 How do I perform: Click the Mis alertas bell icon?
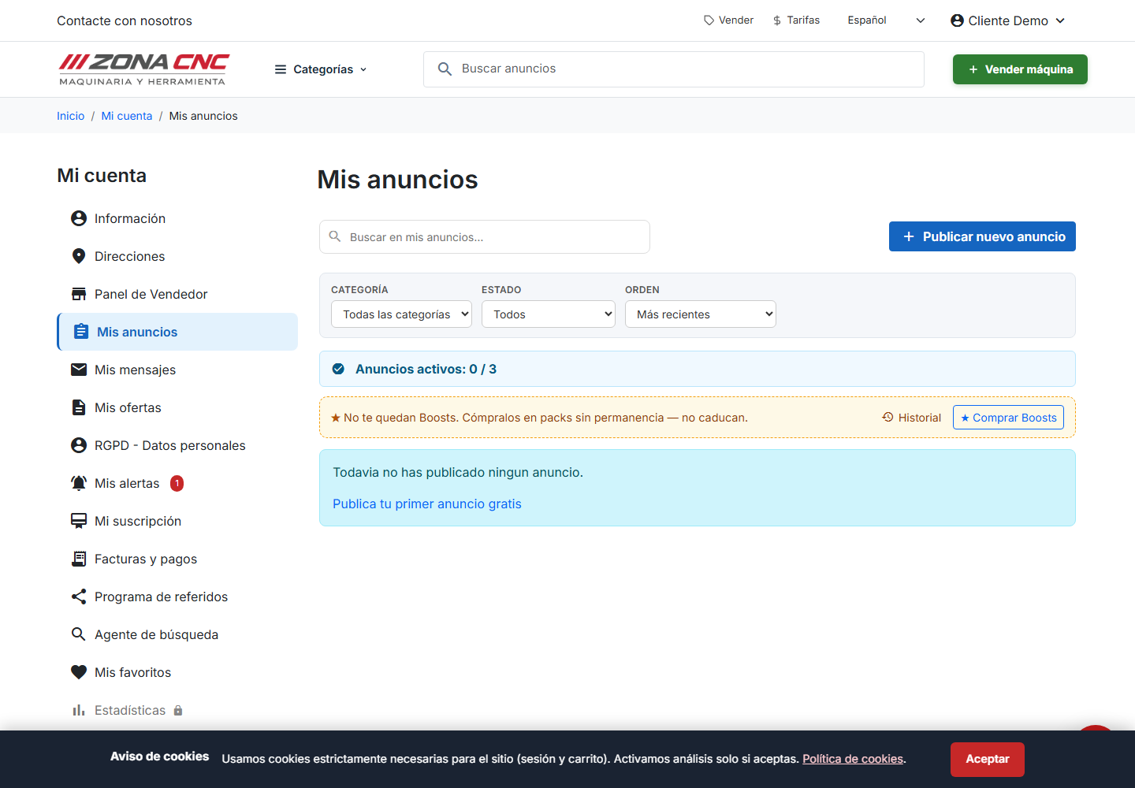click(79, 483)
